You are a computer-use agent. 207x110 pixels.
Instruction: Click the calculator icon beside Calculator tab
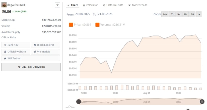[x=84, y=5]
